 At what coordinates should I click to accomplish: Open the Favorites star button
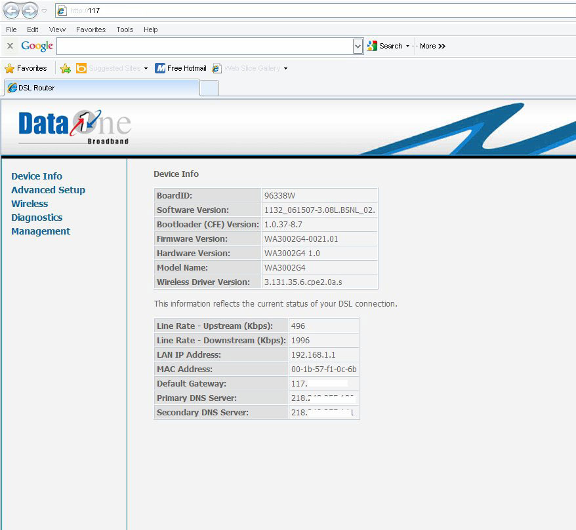point(26,68)
